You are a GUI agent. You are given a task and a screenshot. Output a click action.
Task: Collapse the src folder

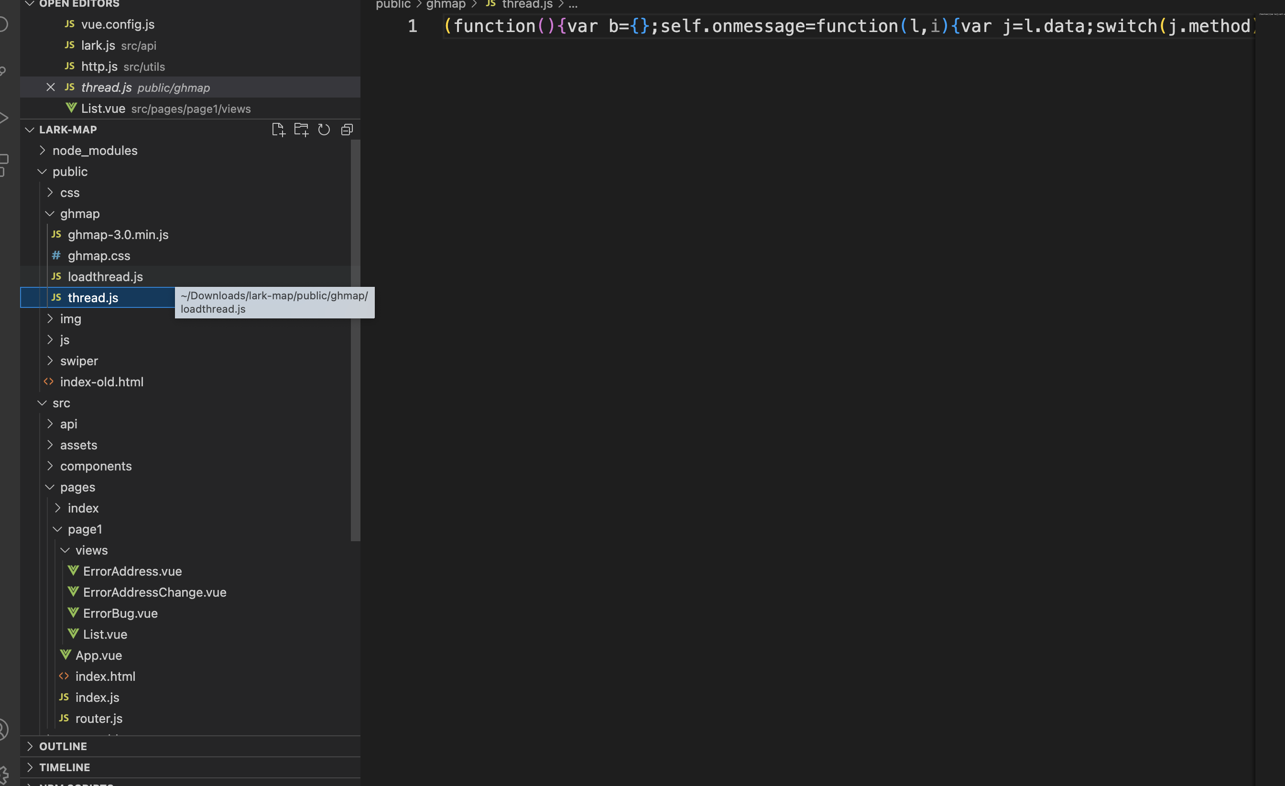[185, 403]
